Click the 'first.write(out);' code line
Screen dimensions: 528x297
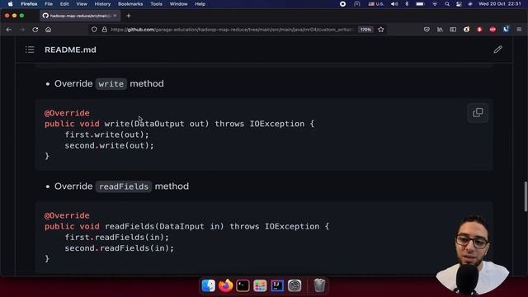point(106,134)
